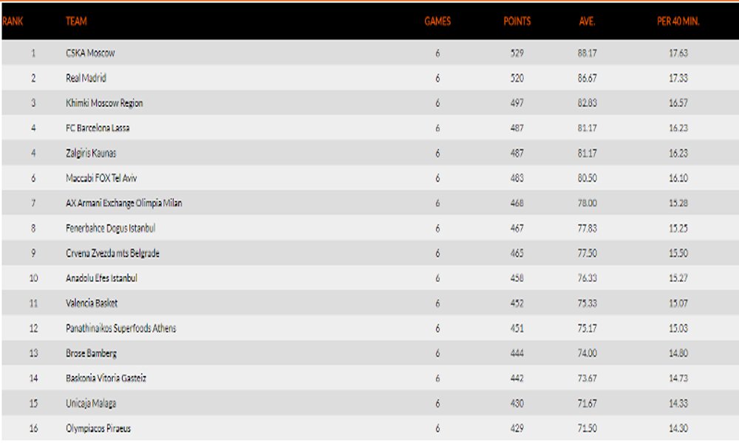Click Olympiacos Piraeus team name

[x=98, y=428]
